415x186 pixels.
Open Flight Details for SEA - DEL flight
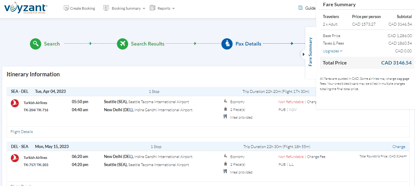point(22,132)
